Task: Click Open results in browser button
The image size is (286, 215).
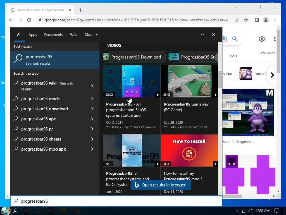Action: click(x=161, y=185)
